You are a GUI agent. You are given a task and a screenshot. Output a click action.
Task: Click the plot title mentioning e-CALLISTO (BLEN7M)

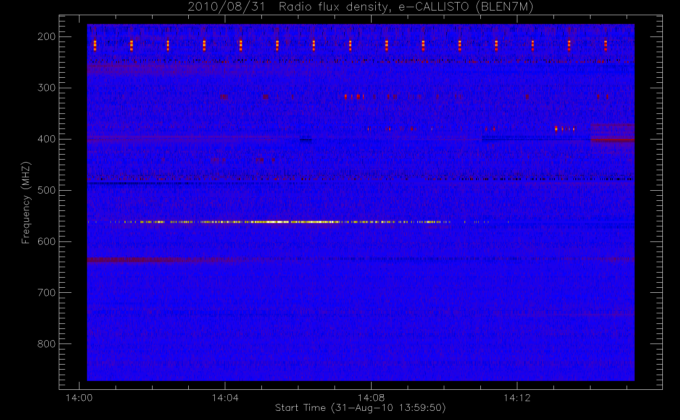click(361, 7)
